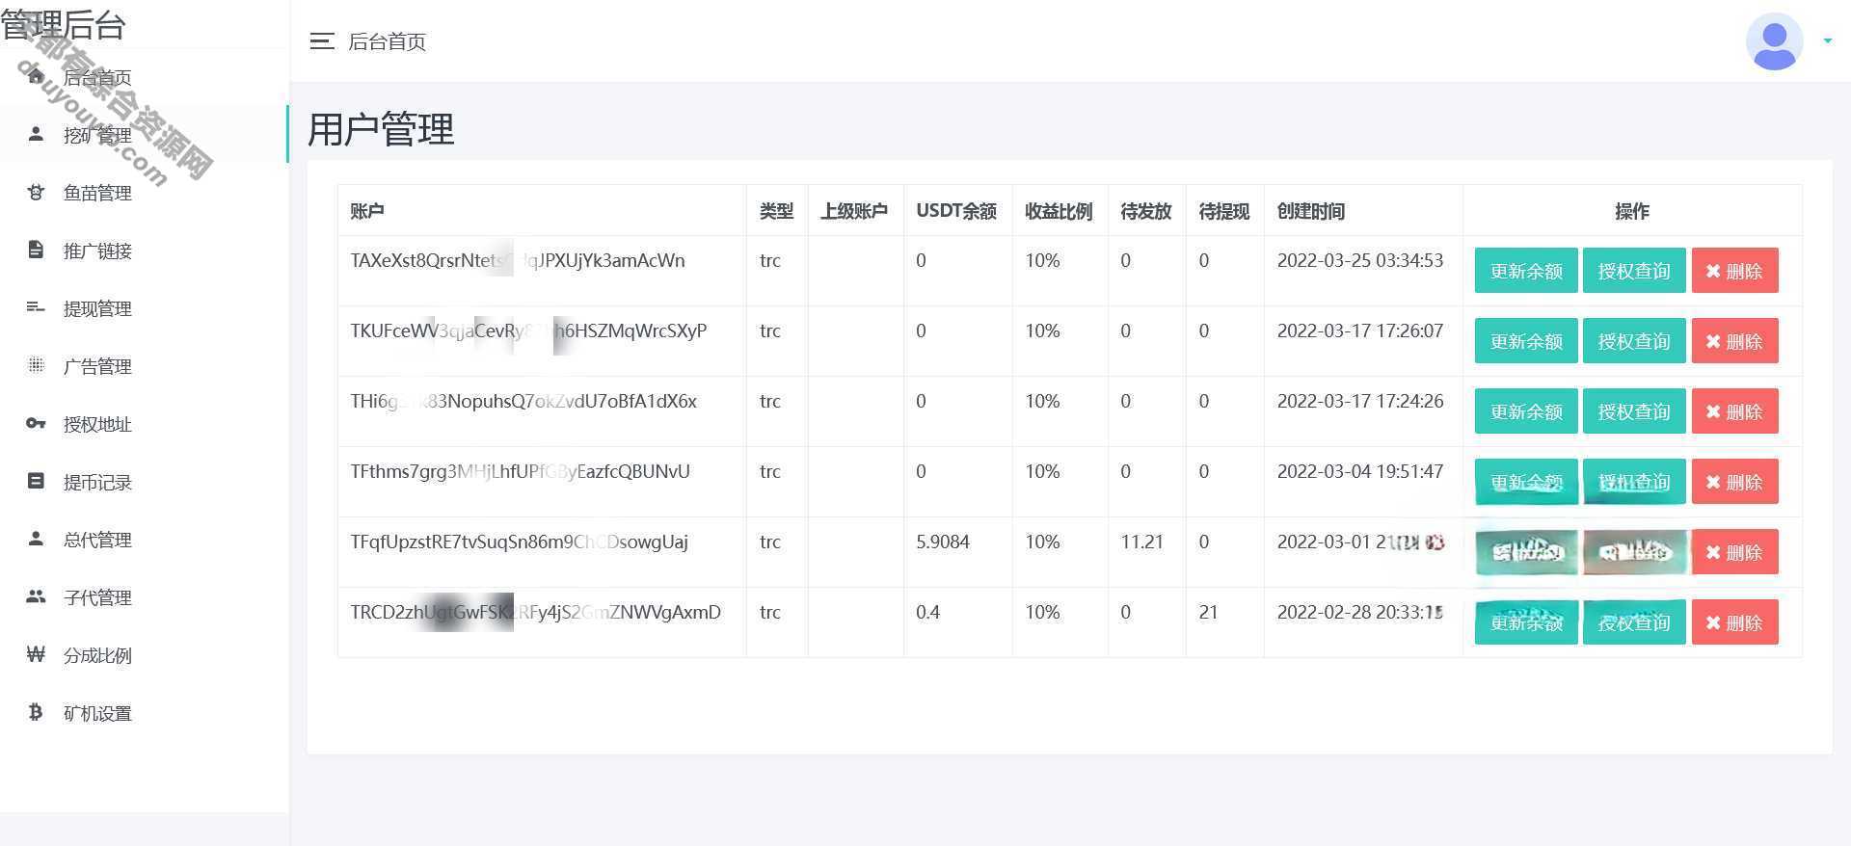Screen dimensions: 1851x846
Task: Open the user avatar profile icon
Action: click(x=1774, y=41)
